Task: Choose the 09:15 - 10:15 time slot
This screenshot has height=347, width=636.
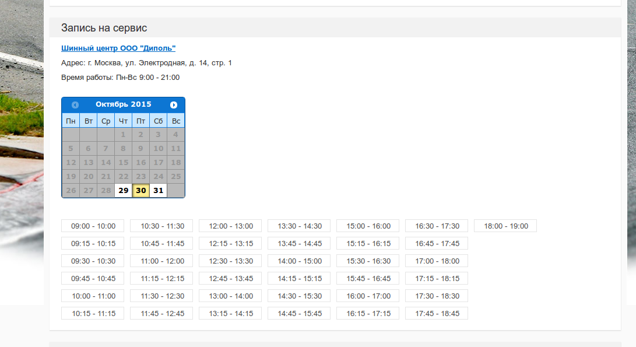Action: 93,244
